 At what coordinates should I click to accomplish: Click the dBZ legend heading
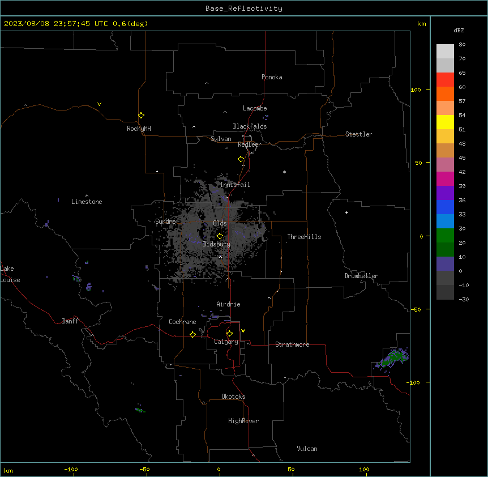459,30
